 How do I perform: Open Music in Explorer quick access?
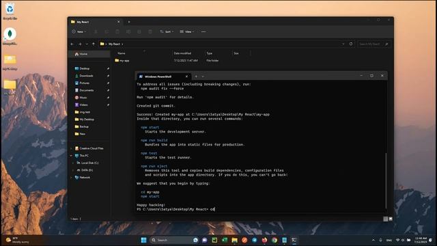[83, 98]
